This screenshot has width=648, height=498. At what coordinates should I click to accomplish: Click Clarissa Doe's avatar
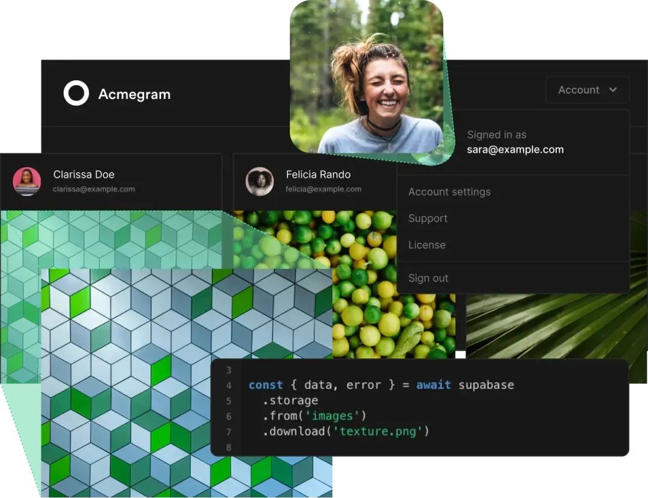[27, 181]
